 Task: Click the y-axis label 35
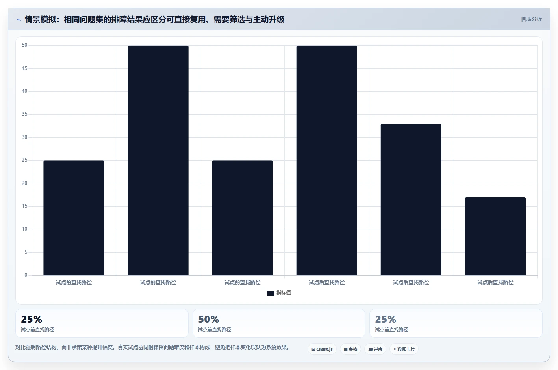tap(24, 114)
